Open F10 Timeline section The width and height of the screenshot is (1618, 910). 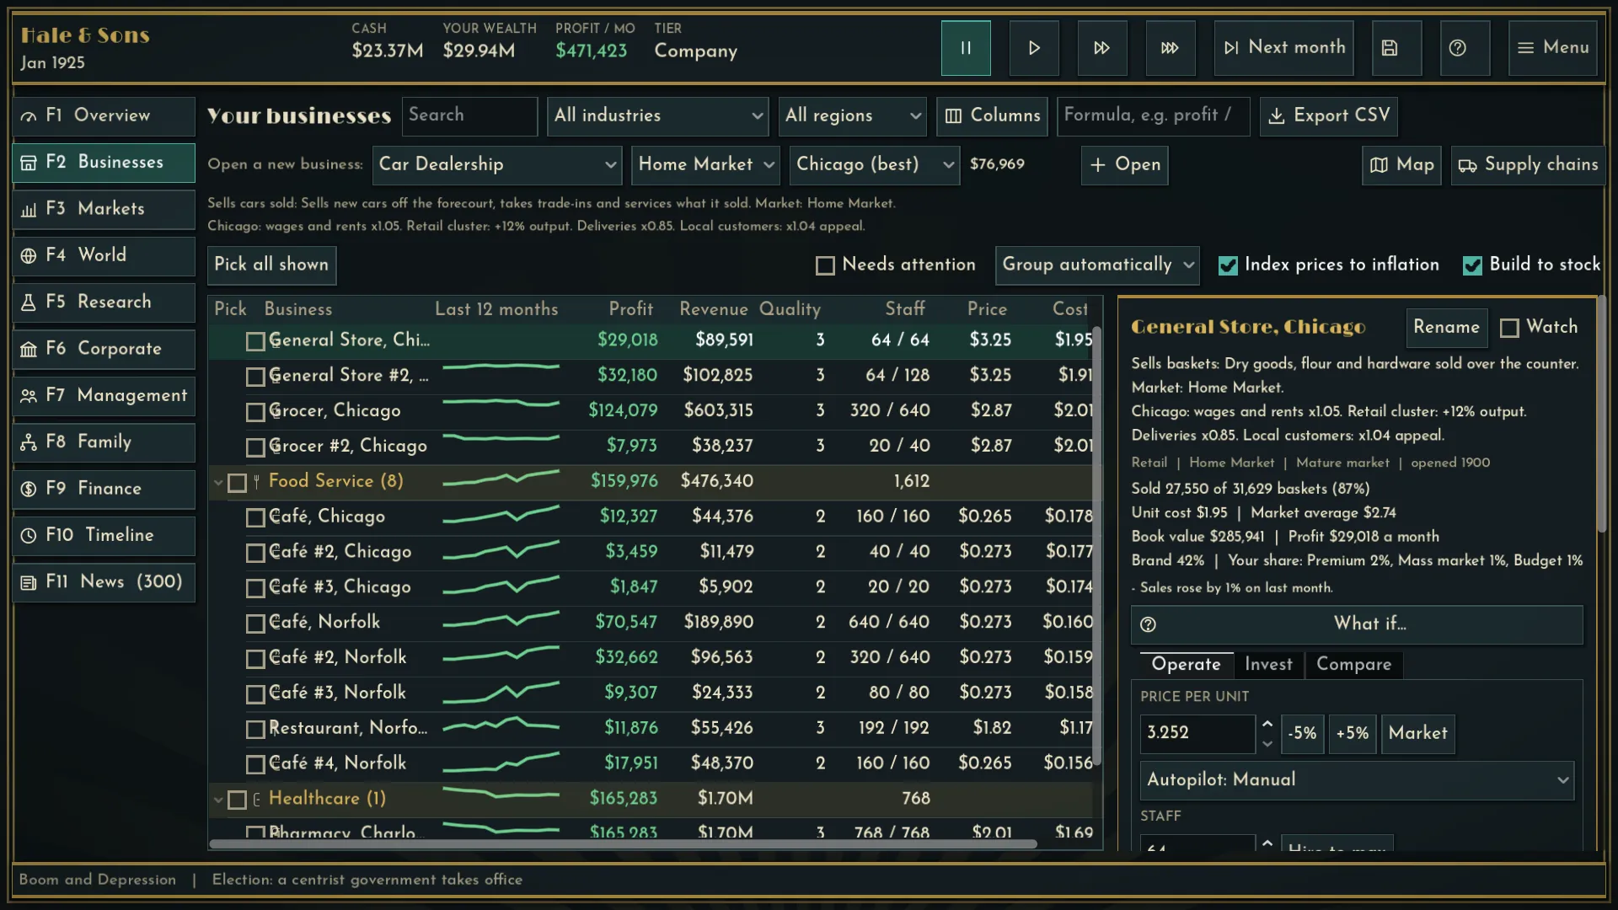click(104, 536)
